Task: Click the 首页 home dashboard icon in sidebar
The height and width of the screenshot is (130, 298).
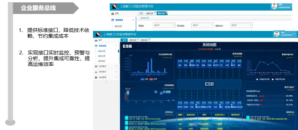Action: tap(96, 40)
